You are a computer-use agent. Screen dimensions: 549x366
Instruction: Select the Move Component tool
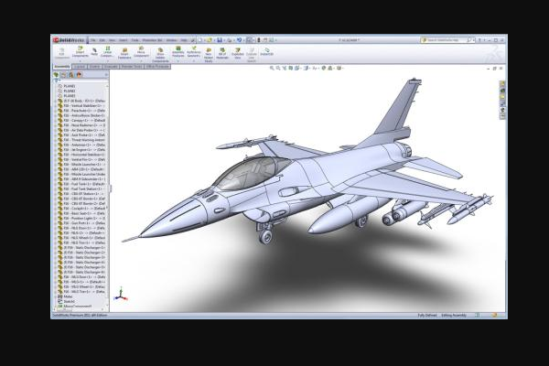pyautogui.click(x=142, y=52)
